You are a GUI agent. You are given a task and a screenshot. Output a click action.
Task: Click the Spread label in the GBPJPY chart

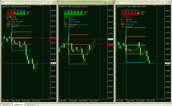pos(15,19)
